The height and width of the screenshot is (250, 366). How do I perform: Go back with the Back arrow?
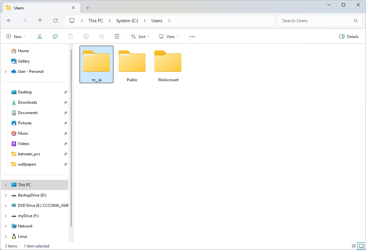(x=9, y=21)
